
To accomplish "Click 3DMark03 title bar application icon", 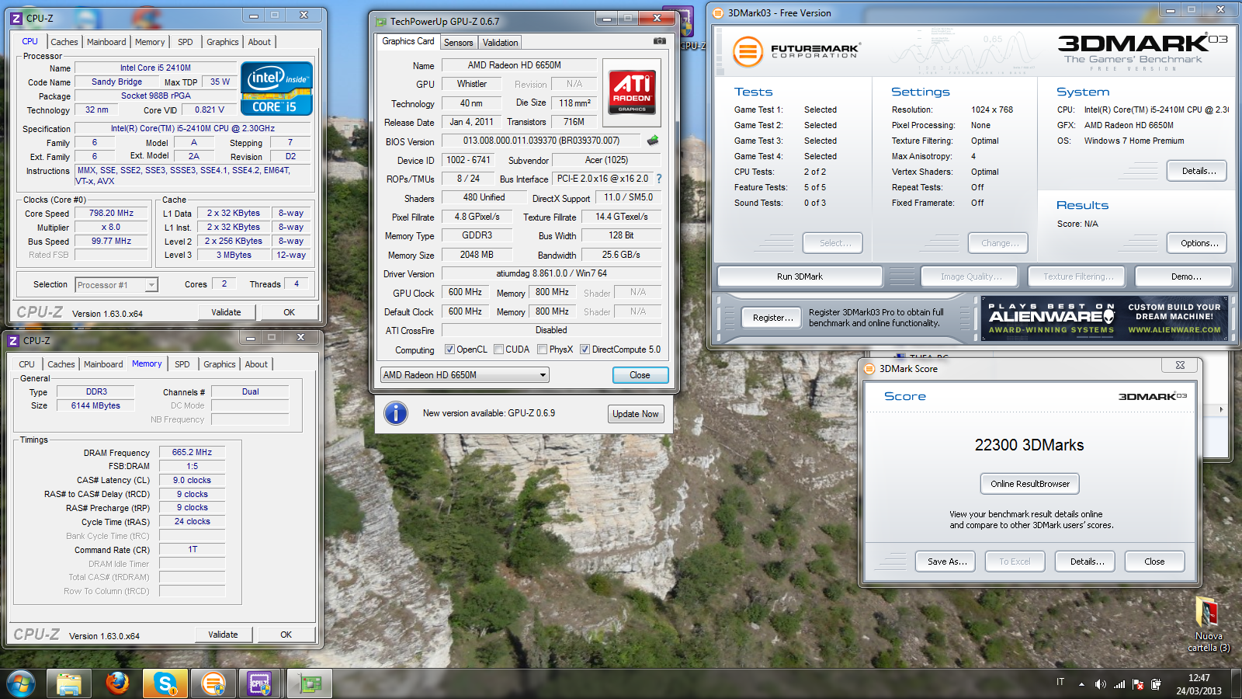I will tap(718, 13).
